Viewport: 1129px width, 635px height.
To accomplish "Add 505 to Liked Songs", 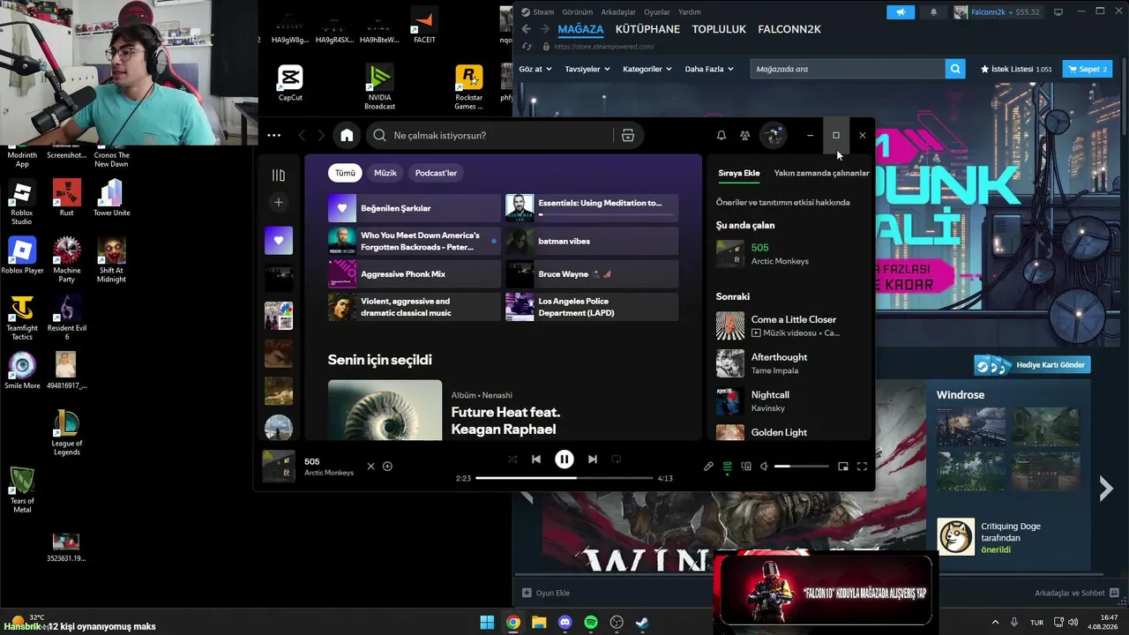I will pyautogui.click(x=387, y=467).
